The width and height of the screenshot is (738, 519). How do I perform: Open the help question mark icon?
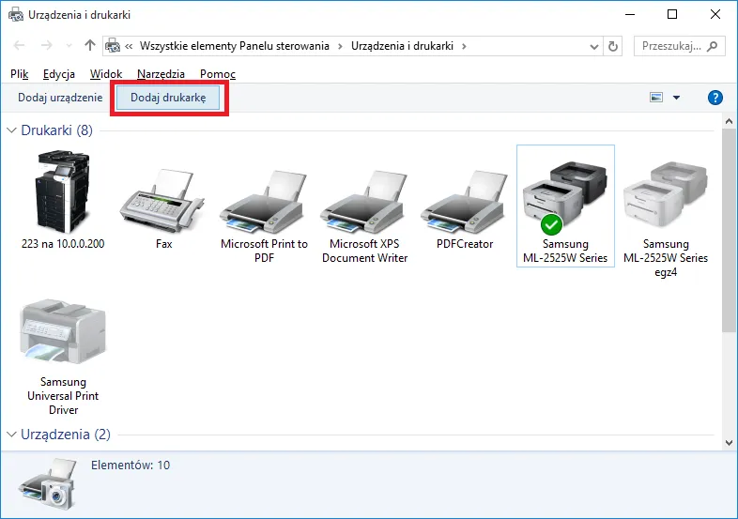coord(715,98)
